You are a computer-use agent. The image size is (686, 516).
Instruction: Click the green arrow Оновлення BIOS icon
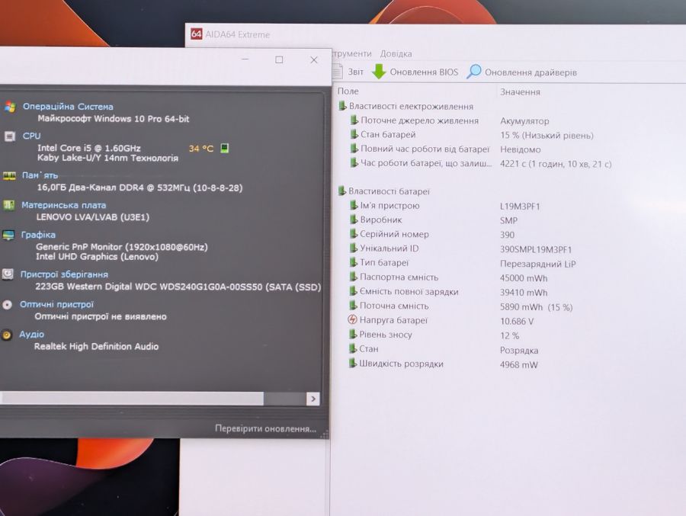379,72
